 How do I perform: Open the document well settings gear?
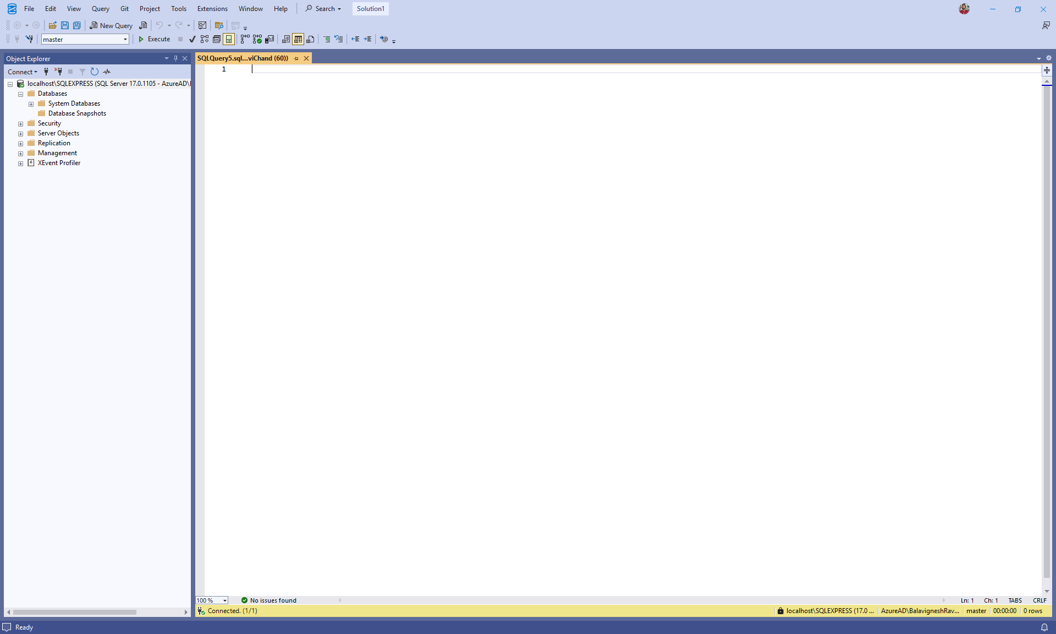tap(1048, 58)
